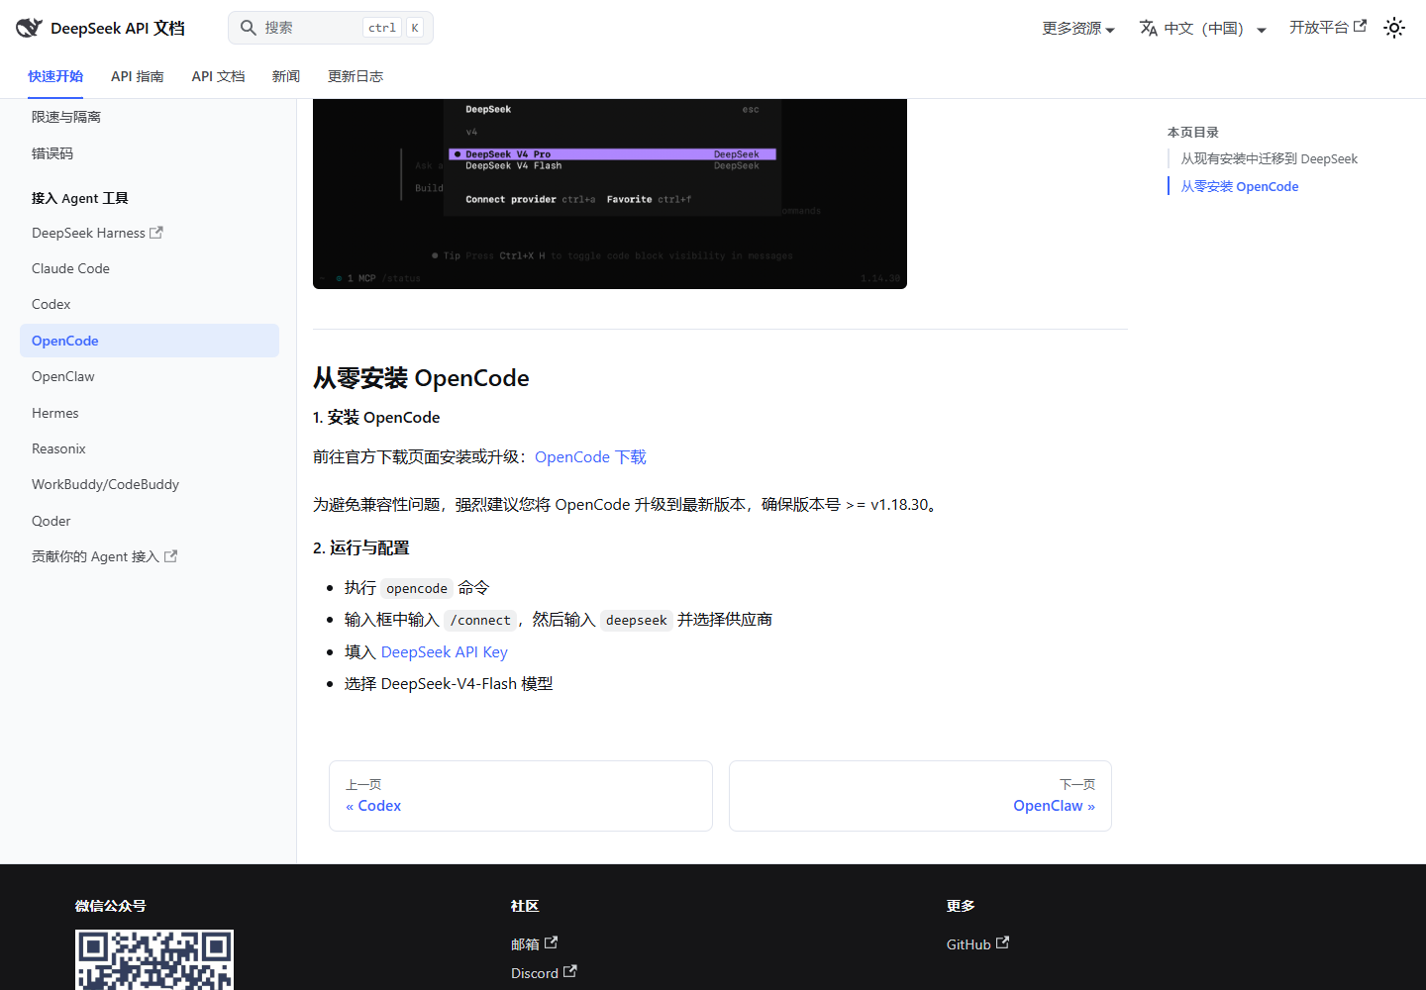
Task: Go to previous page Codex card
Action: click(521, 796)
